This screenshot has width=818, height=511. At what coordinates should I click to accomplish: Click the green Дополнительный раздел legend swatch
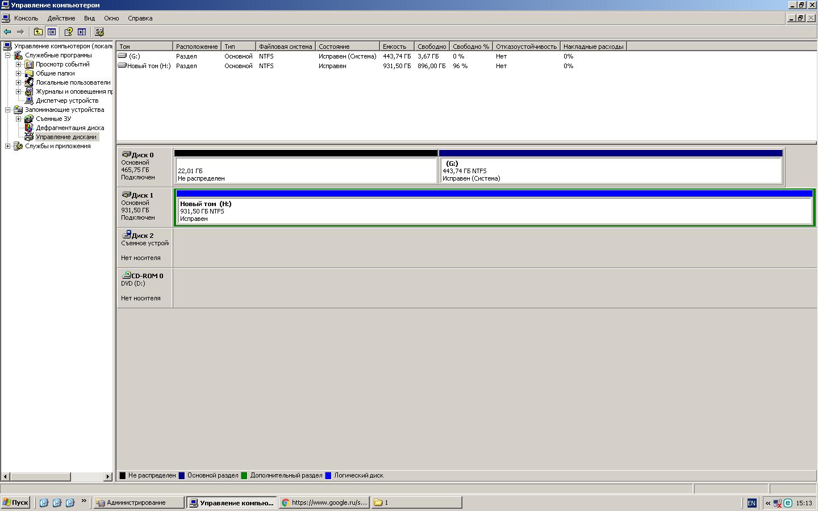point(244,476)
